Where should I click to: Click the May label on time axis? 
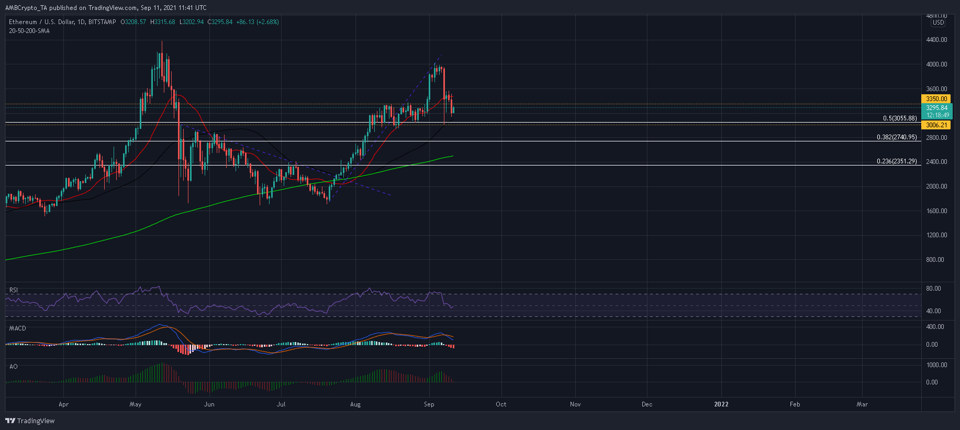pos(136,404)
